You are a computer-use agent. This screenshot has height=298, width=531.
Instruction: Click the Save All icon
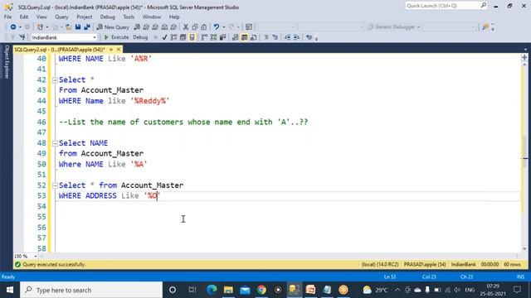coord(87,27)
